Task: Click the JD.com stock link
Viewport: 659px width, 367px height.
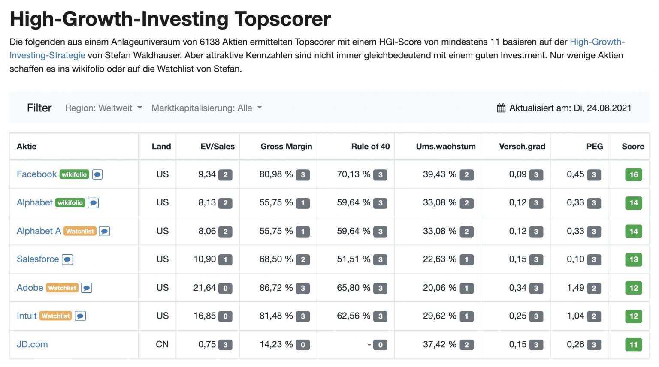Action: (32, 344)
